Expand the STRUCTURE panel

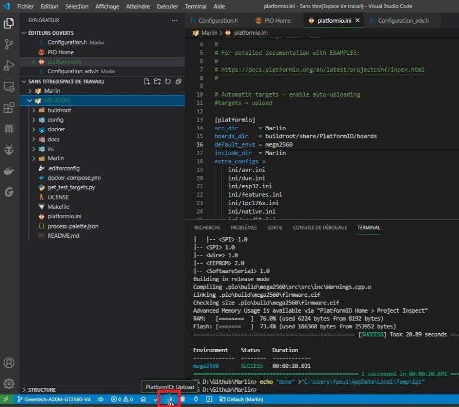[42, 390]
